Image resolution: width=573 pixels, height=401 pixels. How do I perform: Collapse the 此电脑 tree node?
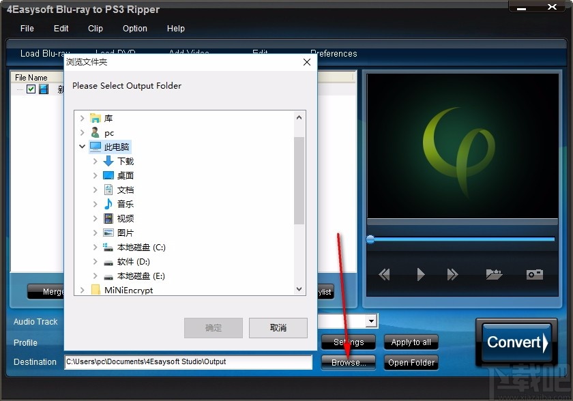pyautogui.click(x=82, y=147)
